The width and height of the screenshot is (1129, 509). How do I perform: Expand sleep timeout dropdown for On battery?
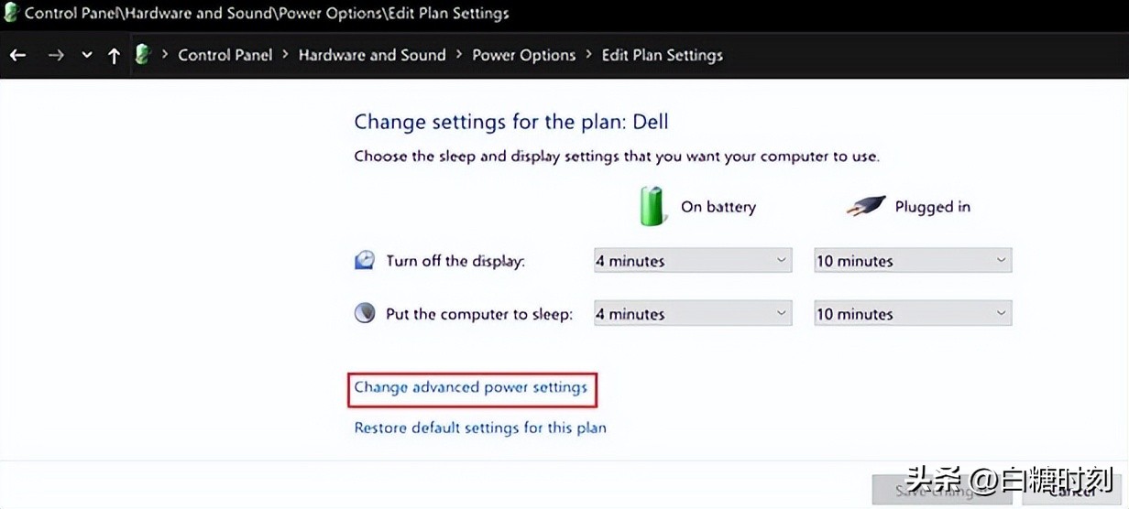point(692,314)
